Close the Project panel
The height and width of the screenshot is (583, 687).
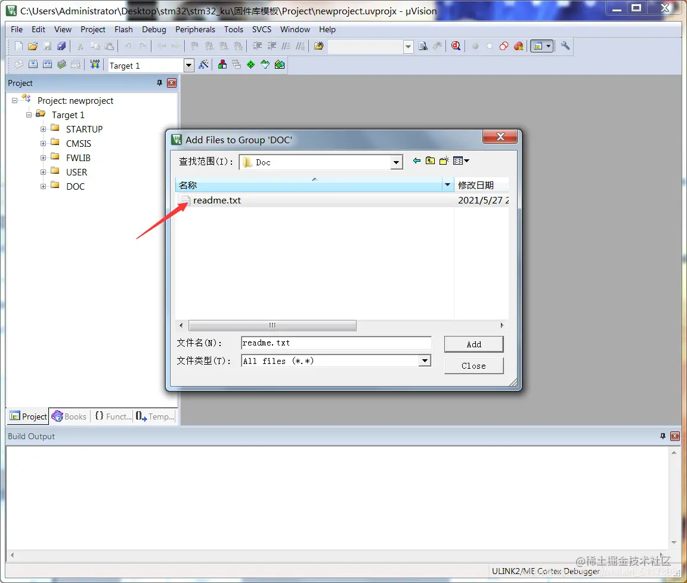click(172, 83)
